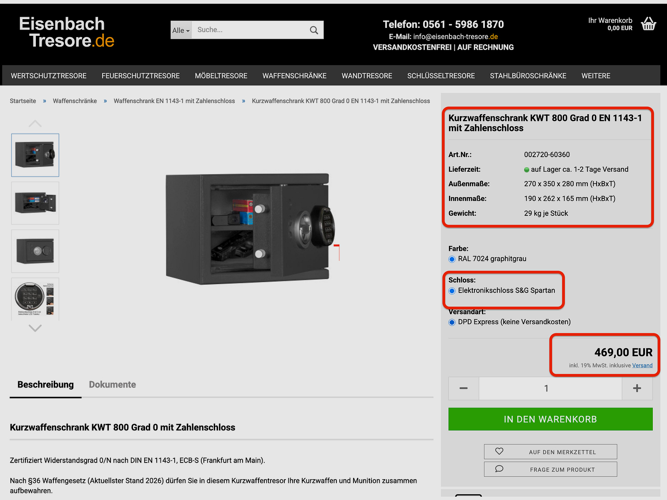The width and height of the screenshot is (667, 500).
Task: Select Elektronikschloss S&G Spartan lock option
Action: tap(452, 291)
